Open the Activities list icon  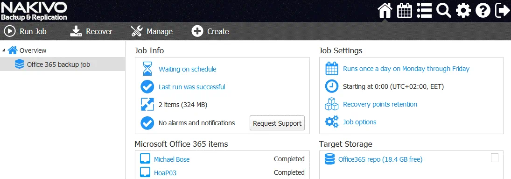pyautogui.click(x=424, y=10)
